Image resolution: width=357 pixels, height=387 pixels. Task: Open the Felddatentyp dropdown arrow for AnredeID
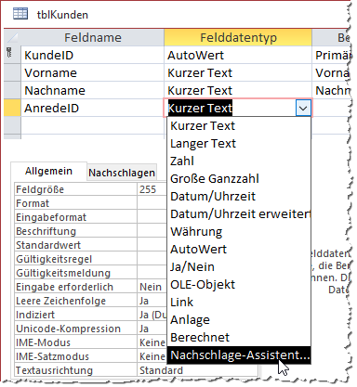coord(303,109)
